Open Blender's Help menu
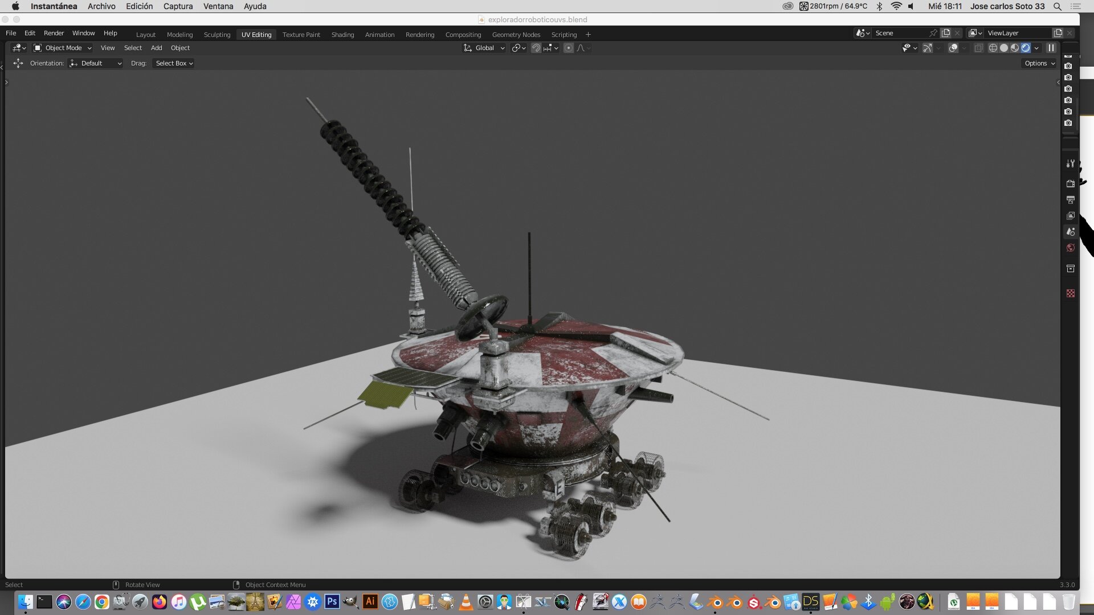Screen dimensions: 1094x615 pyautogui.click(x=110, y=33)
